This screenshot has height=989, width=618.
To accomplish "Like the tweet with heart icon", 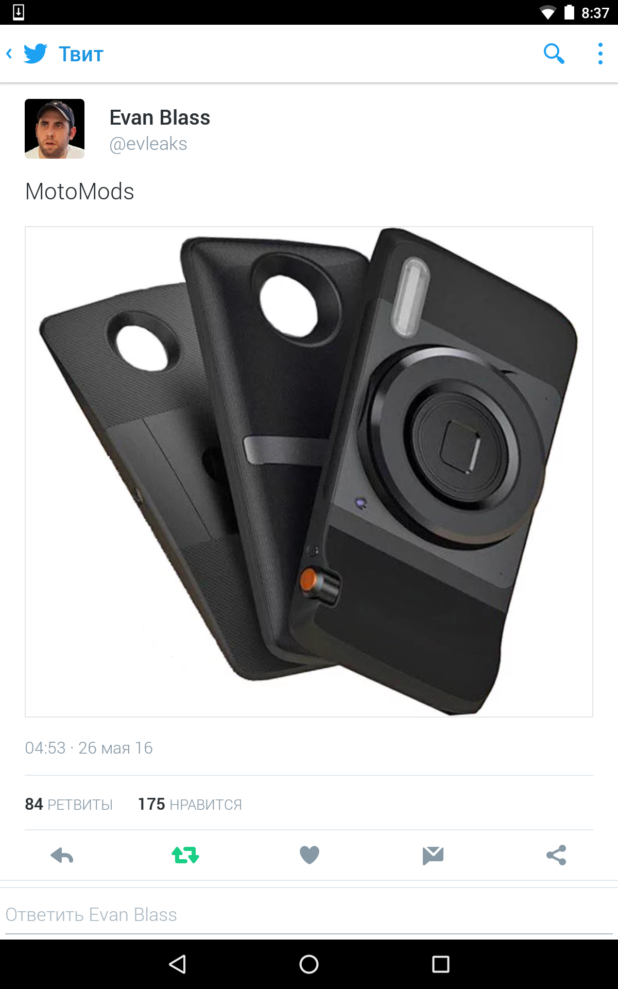I will 309,856.
